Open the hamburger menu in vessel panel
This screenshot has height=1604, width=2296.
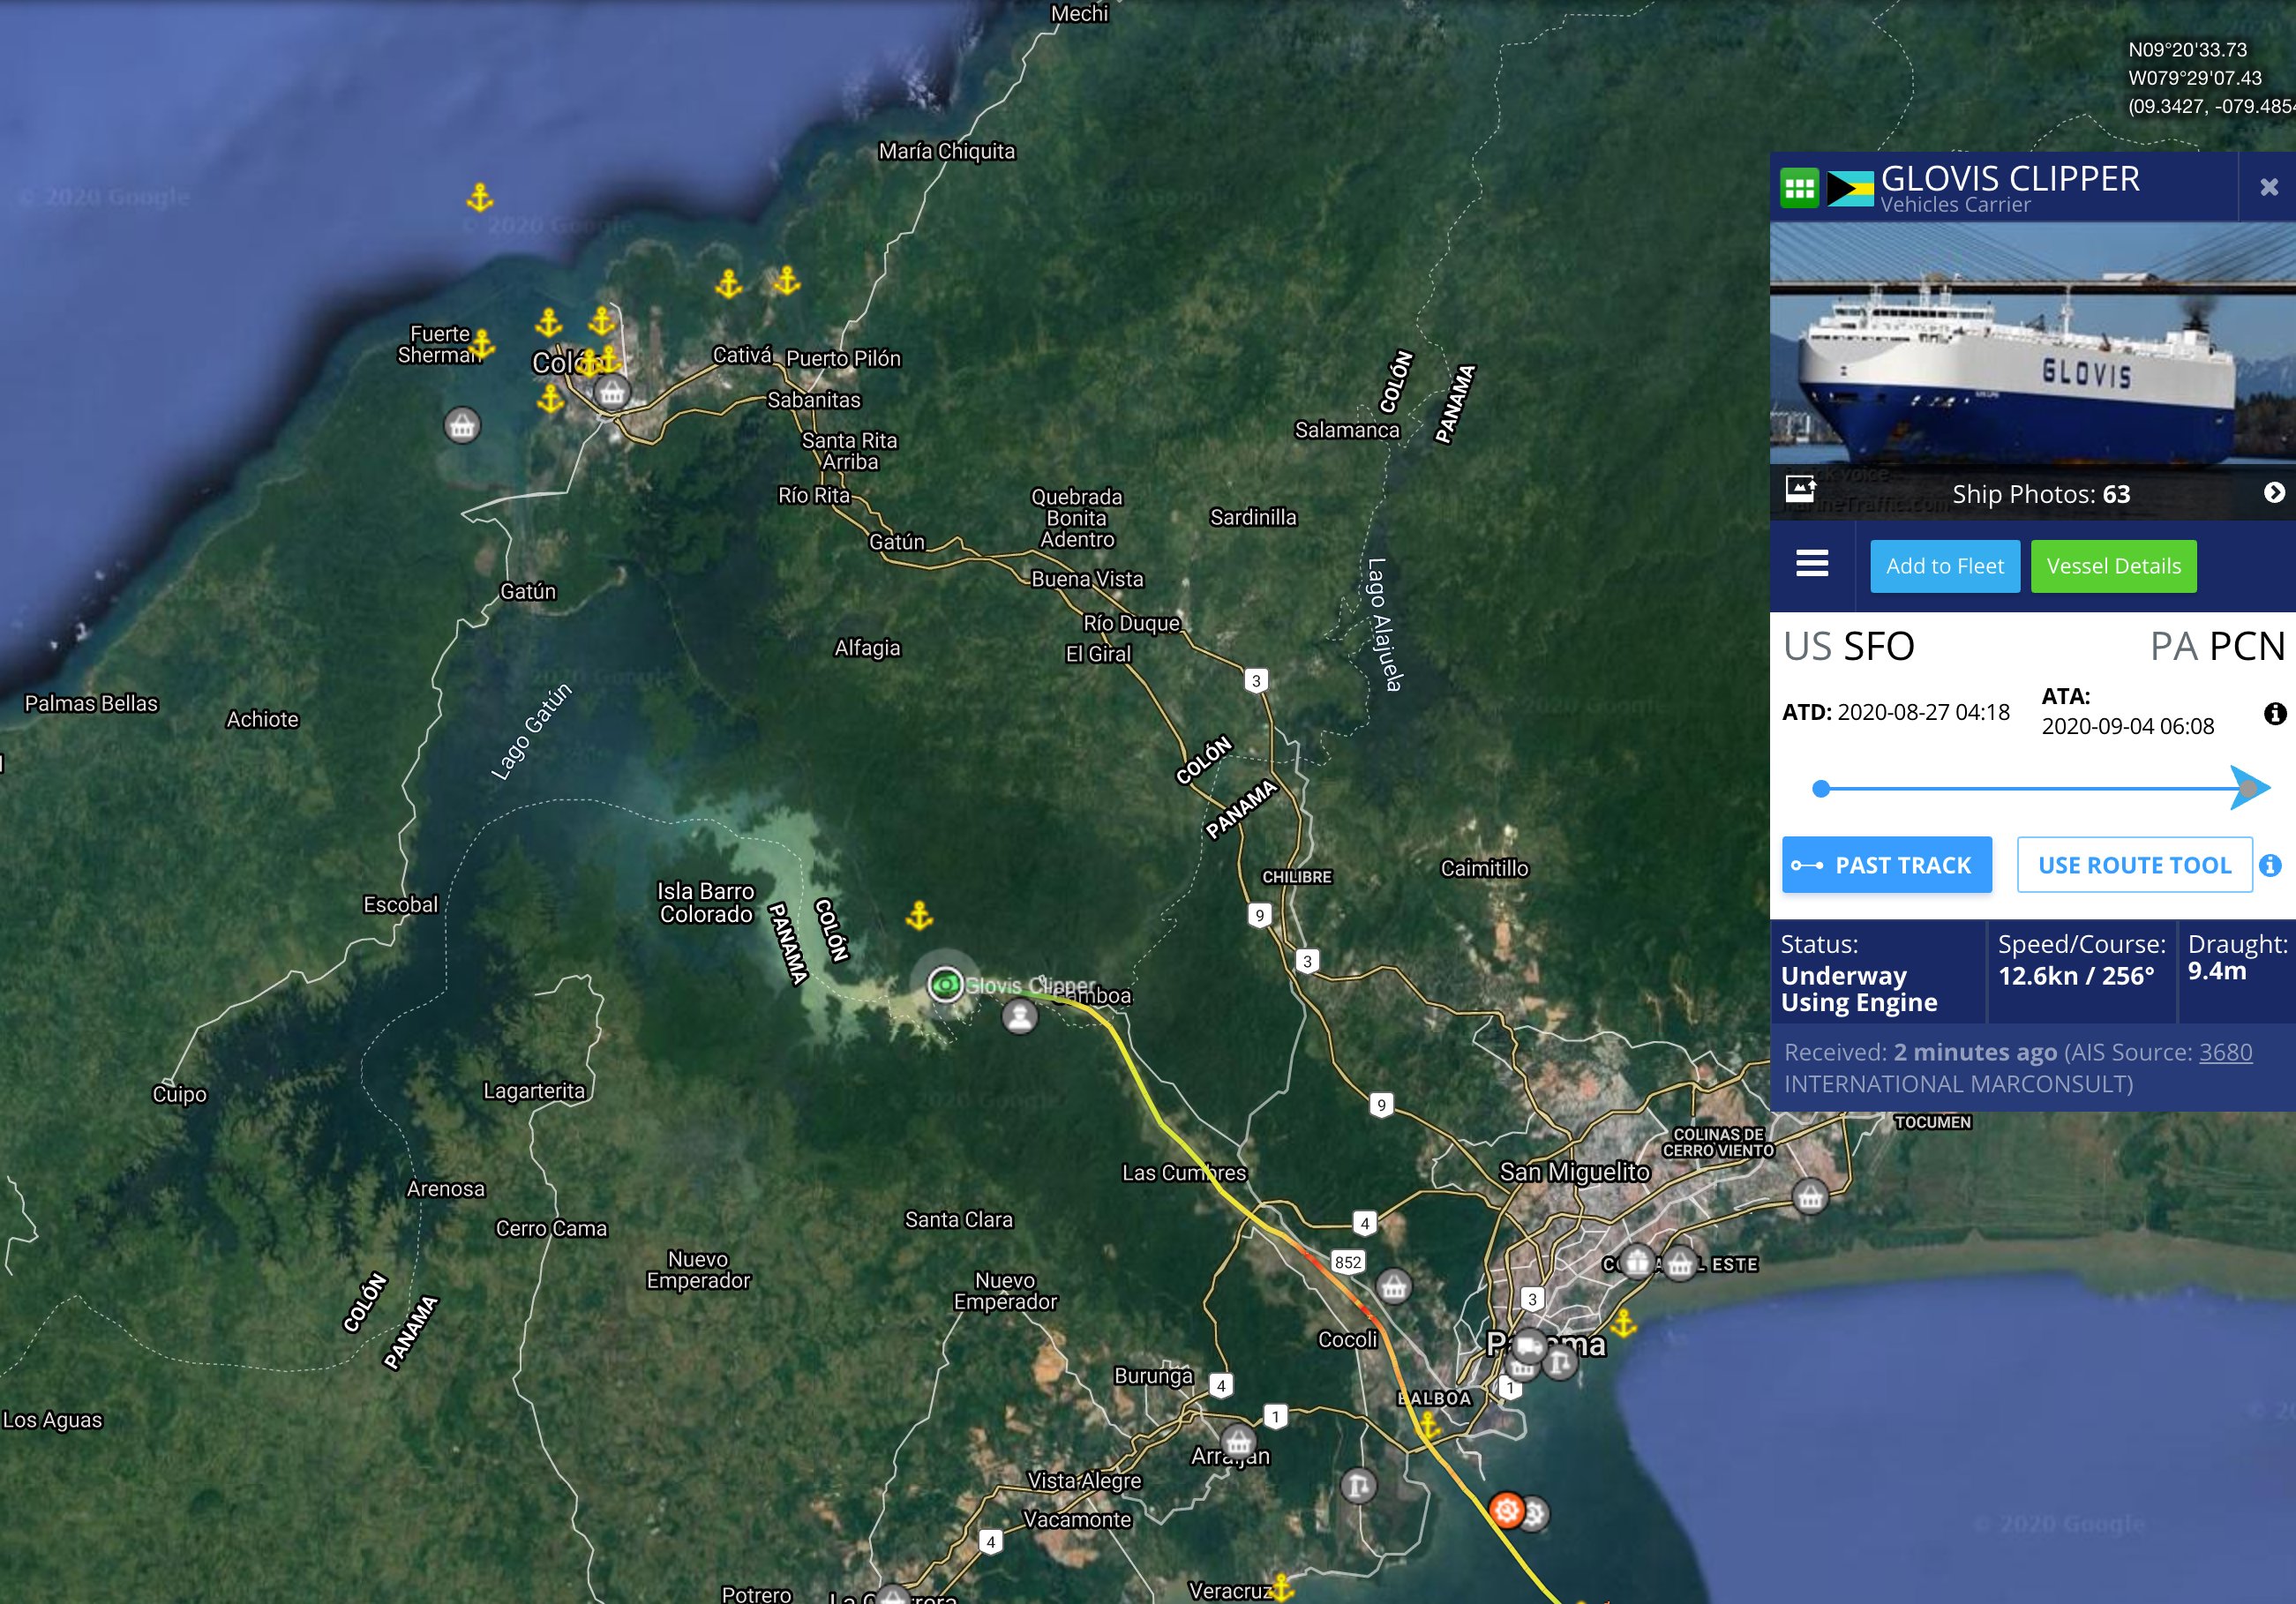coord(1812,563)
